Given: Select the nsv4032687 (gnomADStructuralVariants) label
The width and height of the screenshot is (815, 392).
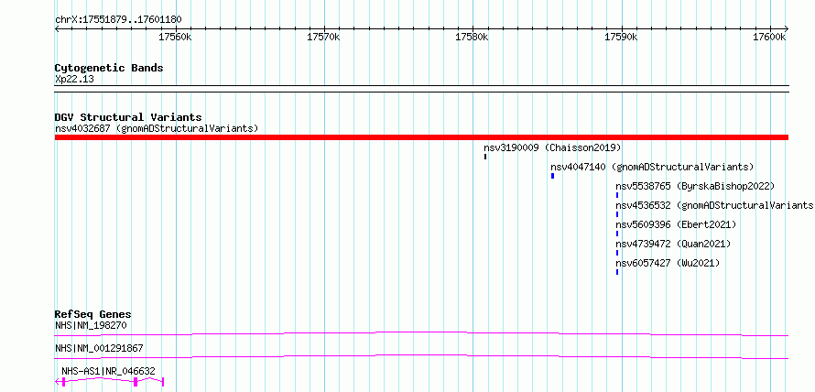Looking at the screenshot, I should [157, 128].
